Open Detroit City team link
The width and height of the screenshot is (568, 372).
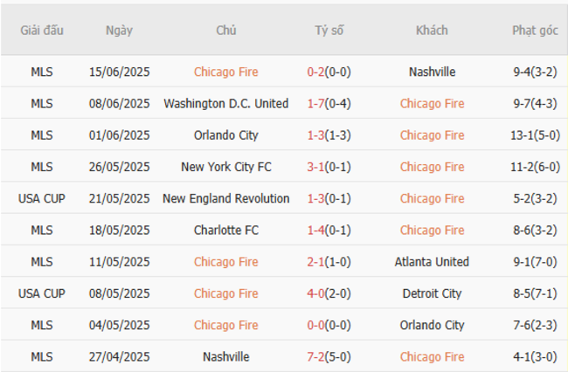coord(432,293)
